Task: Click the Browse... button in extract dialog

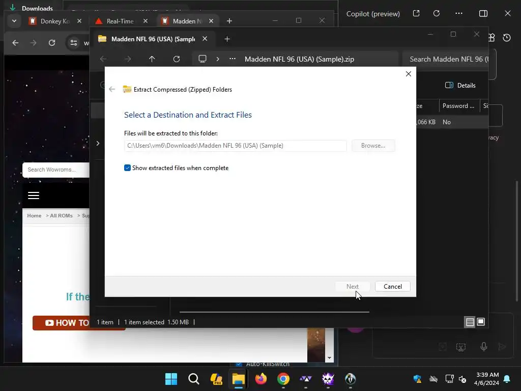Action: click(x=373, y=146)
